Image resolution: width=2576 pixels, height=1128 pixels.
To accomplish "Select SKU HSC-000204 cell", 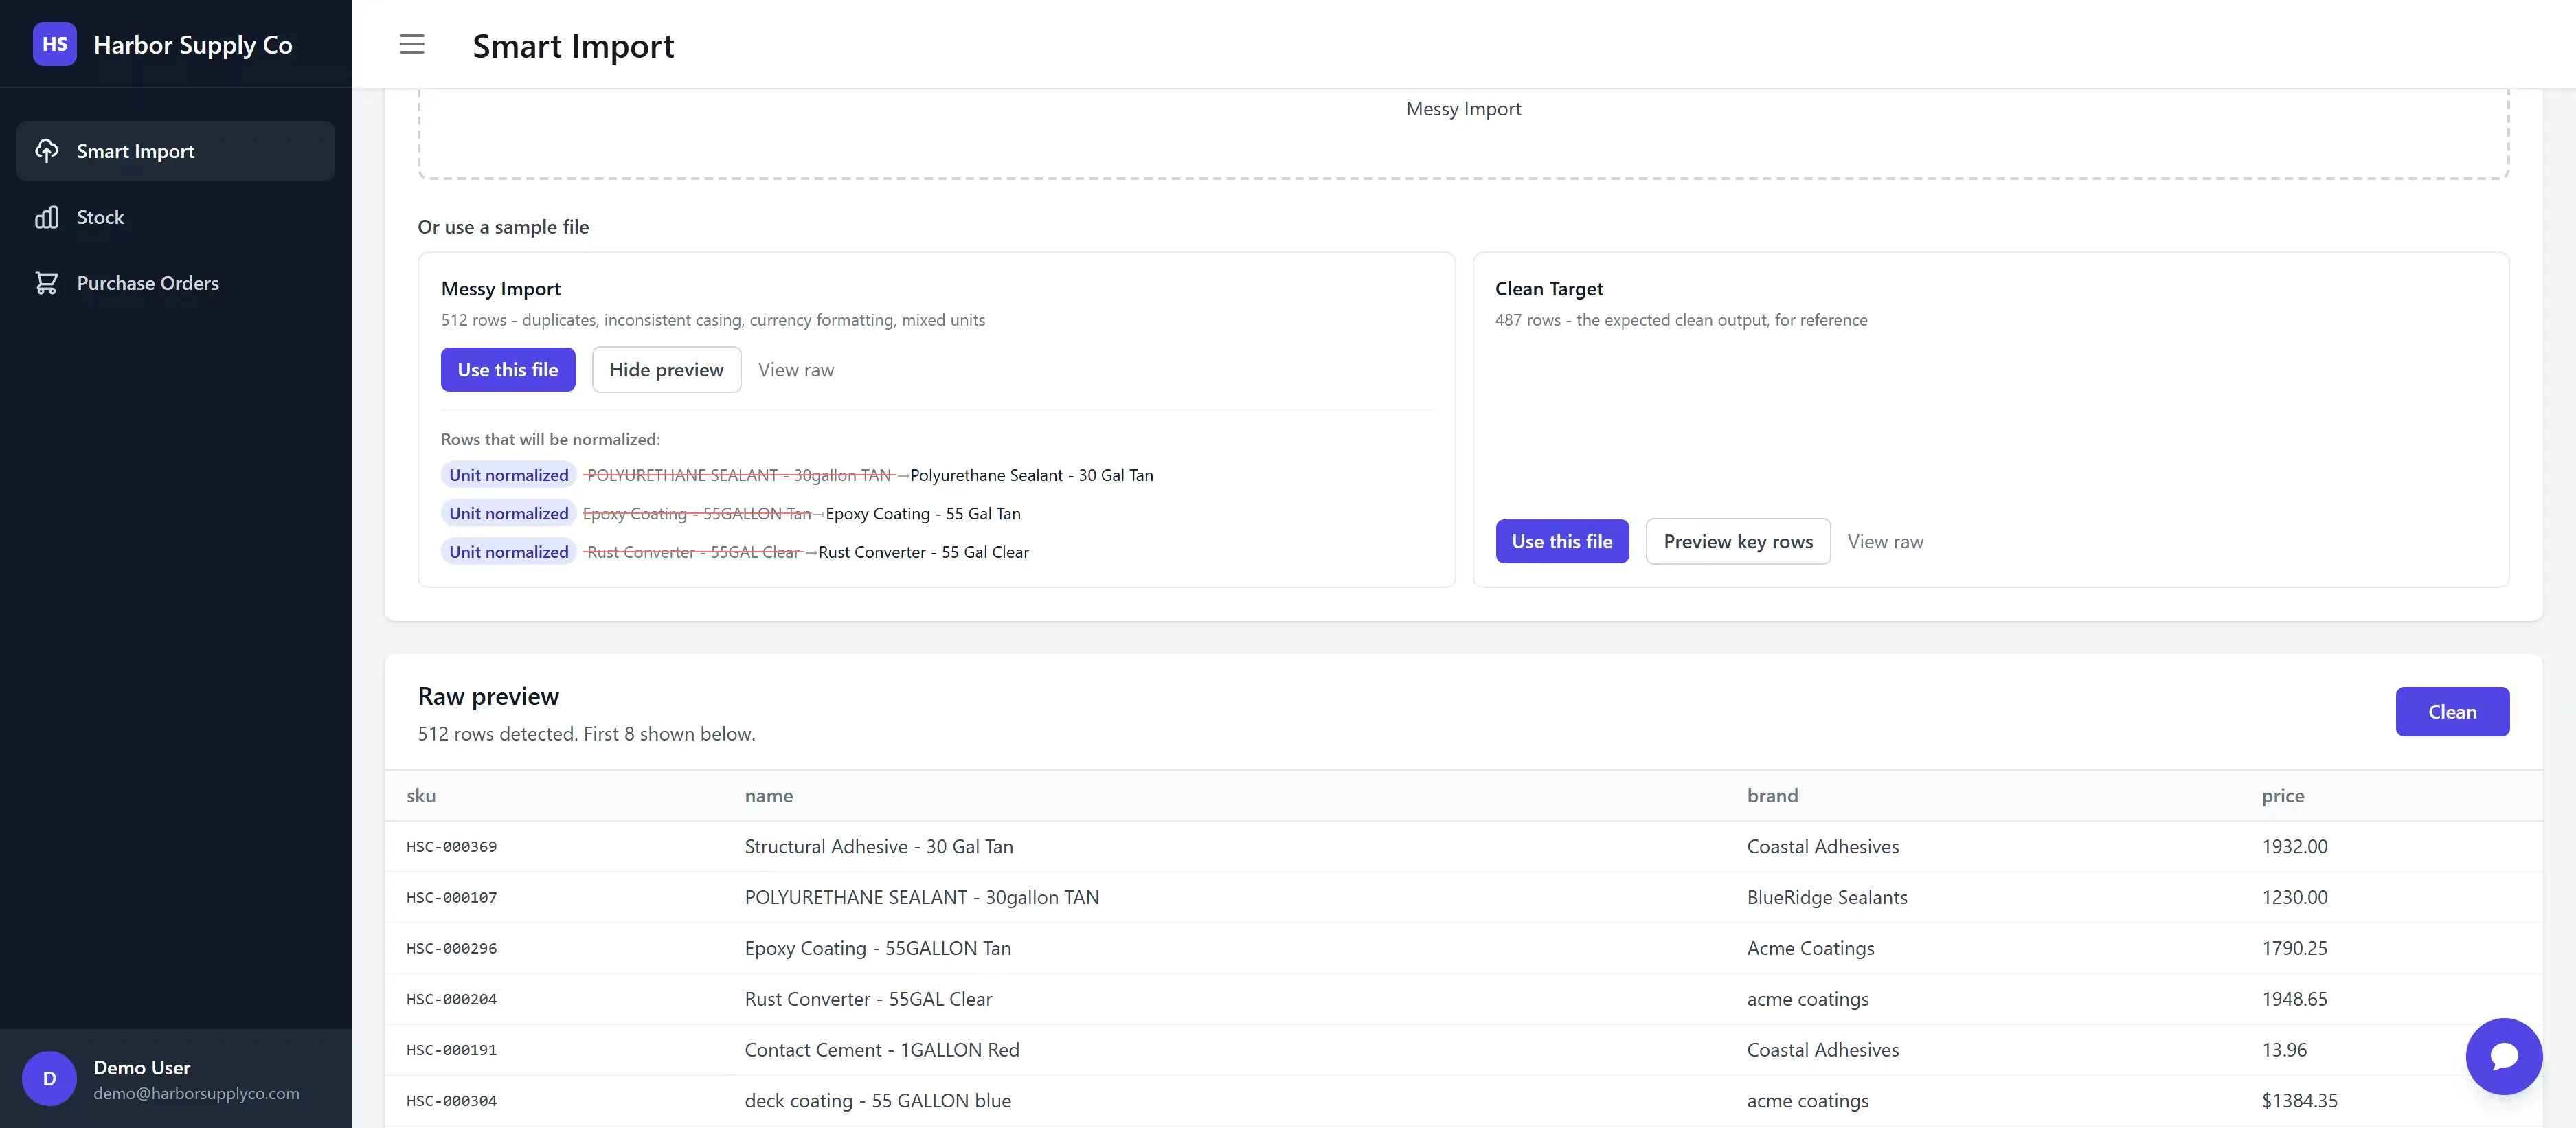I will [451, 1000].
